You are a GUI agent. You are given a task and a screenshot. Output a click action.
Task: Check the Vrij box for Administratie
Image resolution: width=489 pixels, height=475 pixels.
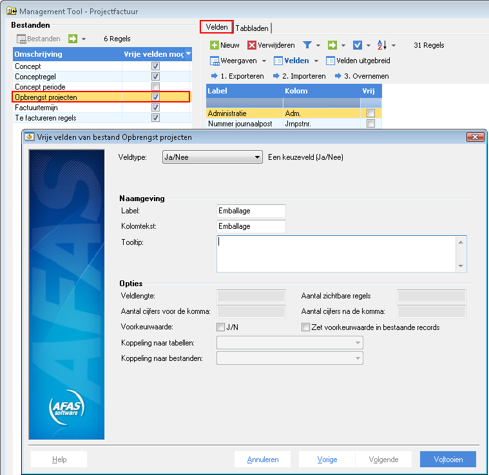pyautogui.click(x=370, y=113)
